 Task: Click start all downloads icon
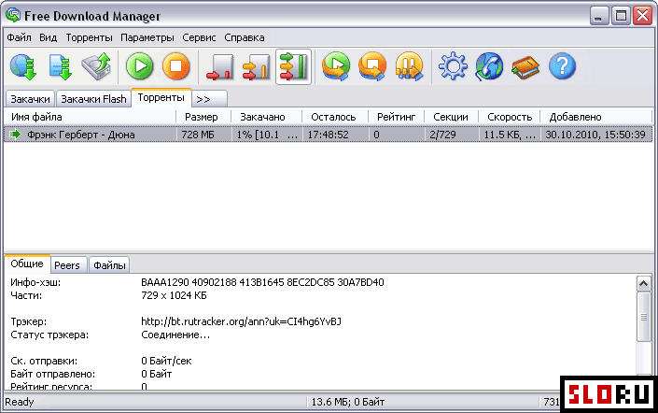[x=336, y=66]
